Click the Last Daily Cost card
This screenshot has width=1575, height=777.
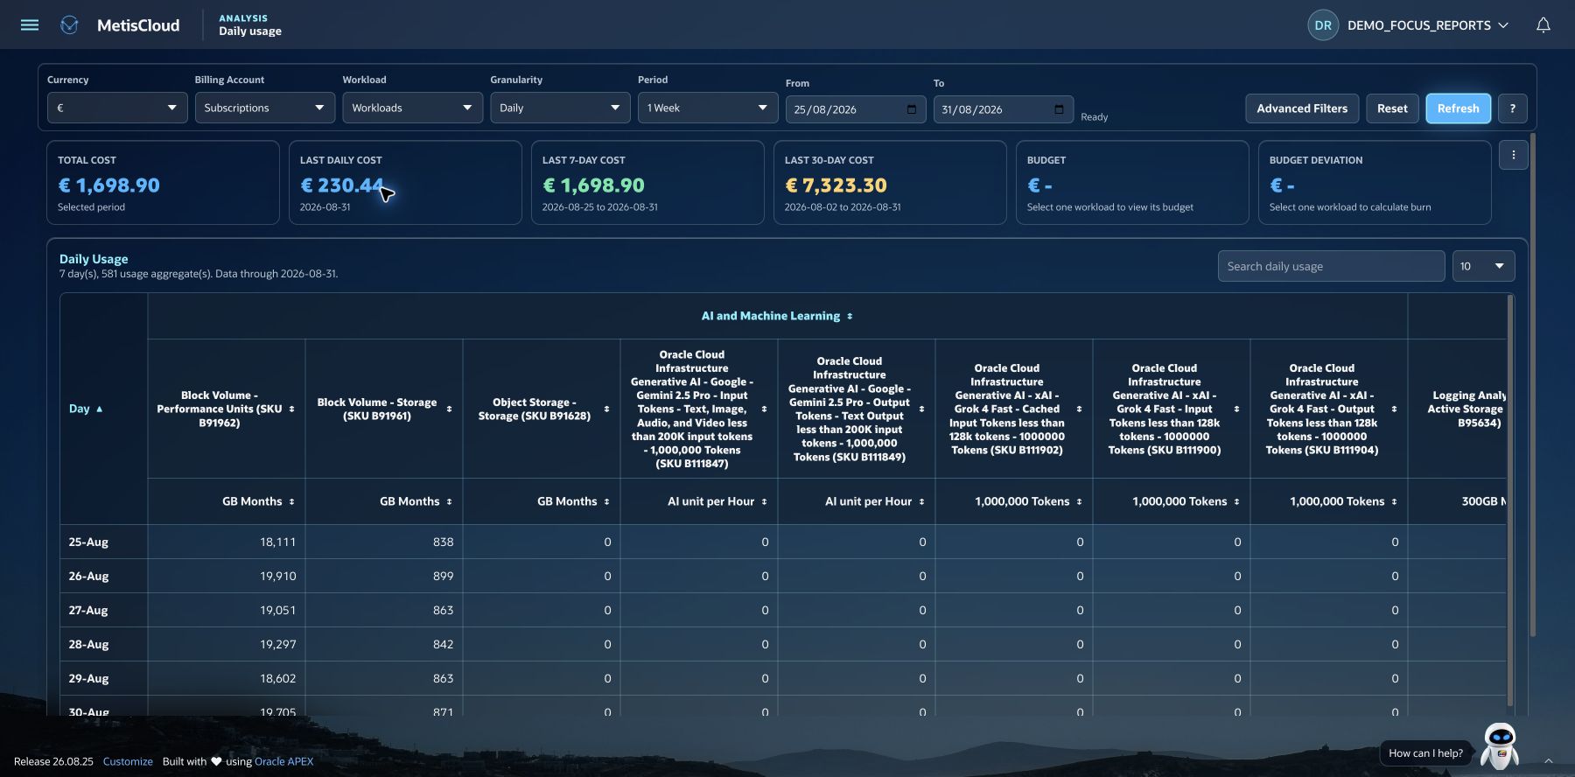coord(405,183)
